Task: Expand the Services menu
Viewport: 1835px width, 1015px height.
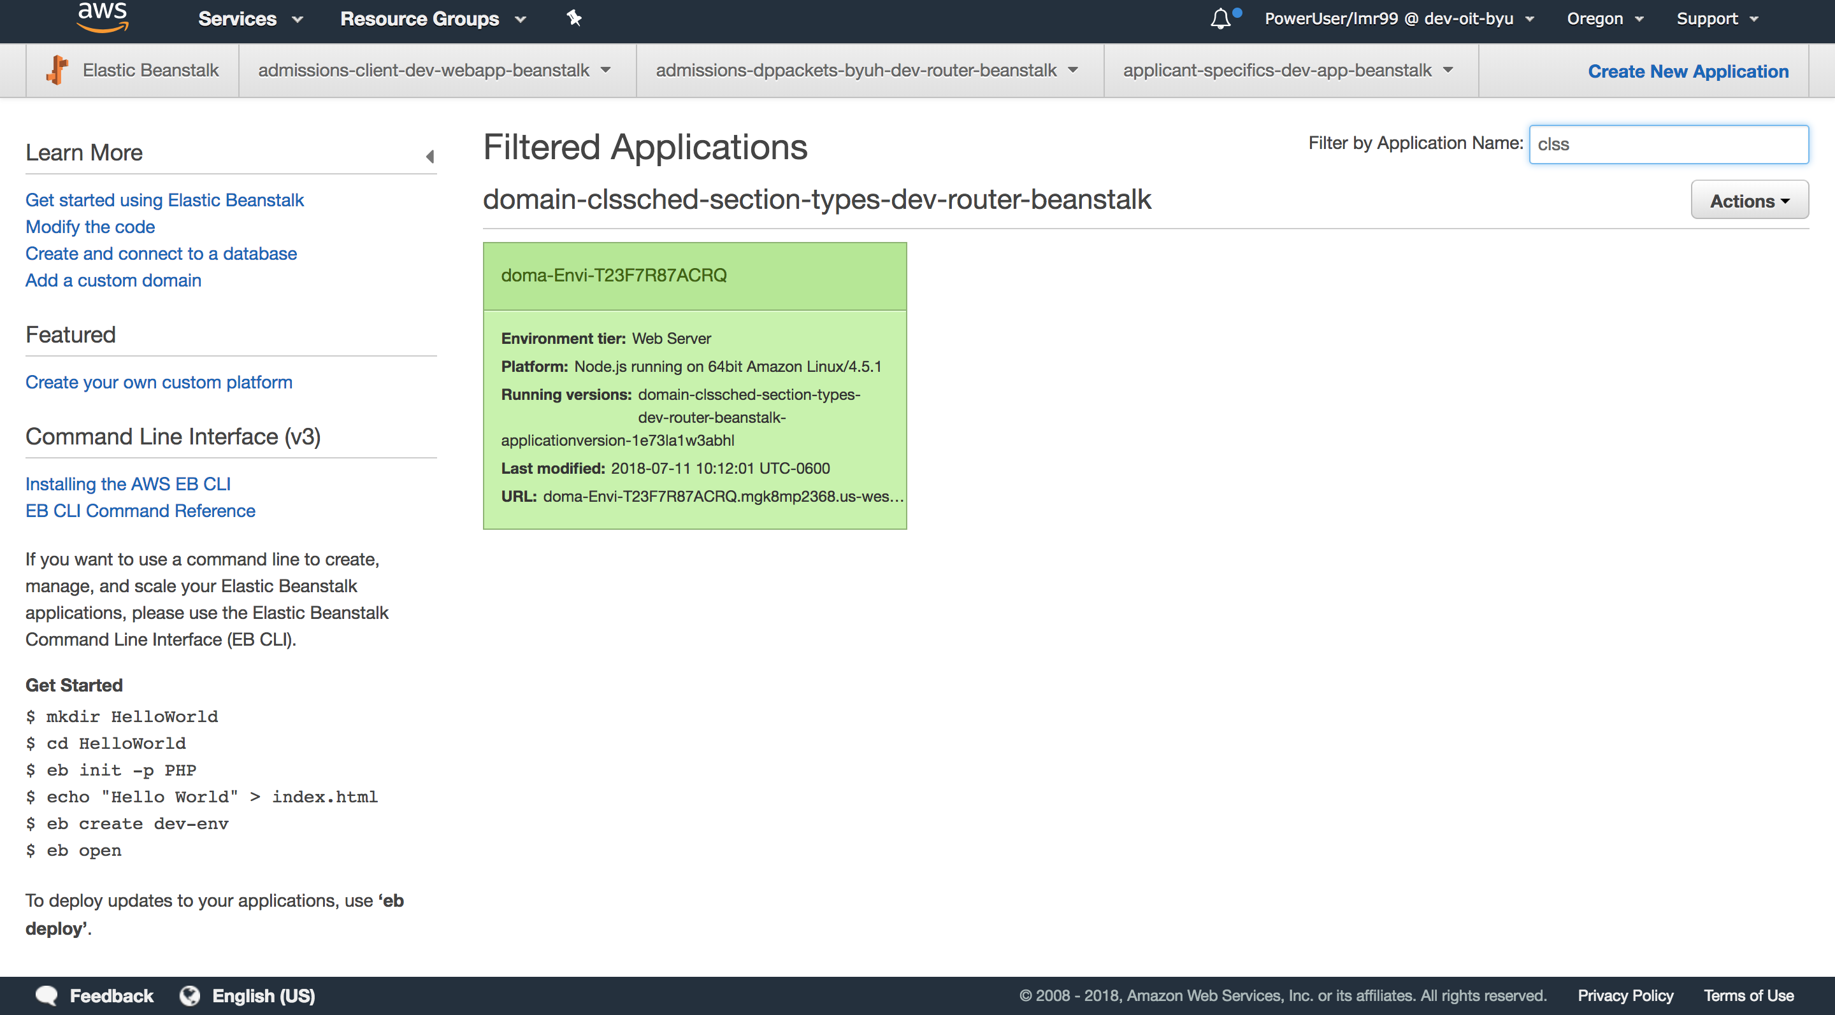Action: pyautogui.click(x=250, y=18)
